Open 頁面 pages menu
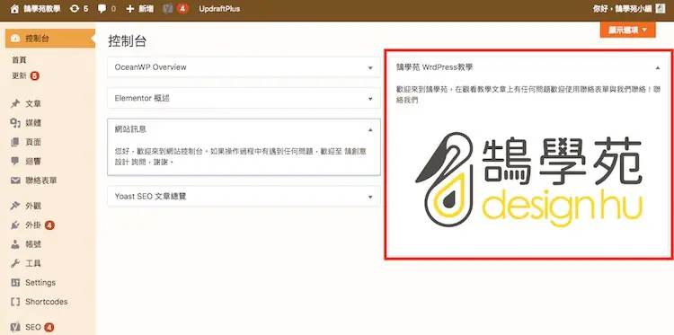Image resolution: width=674 pixels, height=335 pixels. (33, 142)
